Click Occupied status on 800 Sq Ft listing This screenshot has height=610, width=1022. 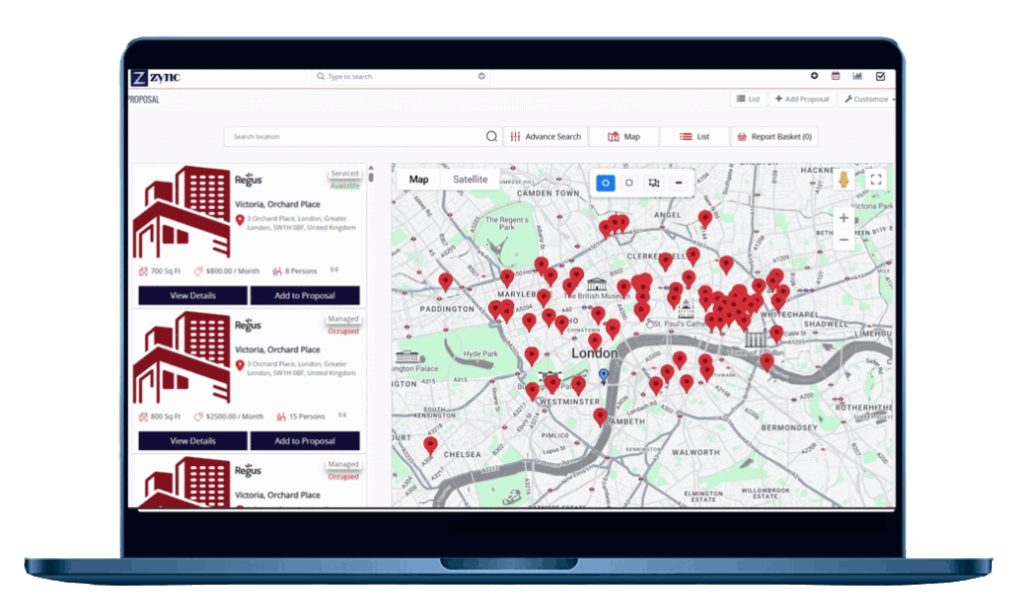click(343, 331)
